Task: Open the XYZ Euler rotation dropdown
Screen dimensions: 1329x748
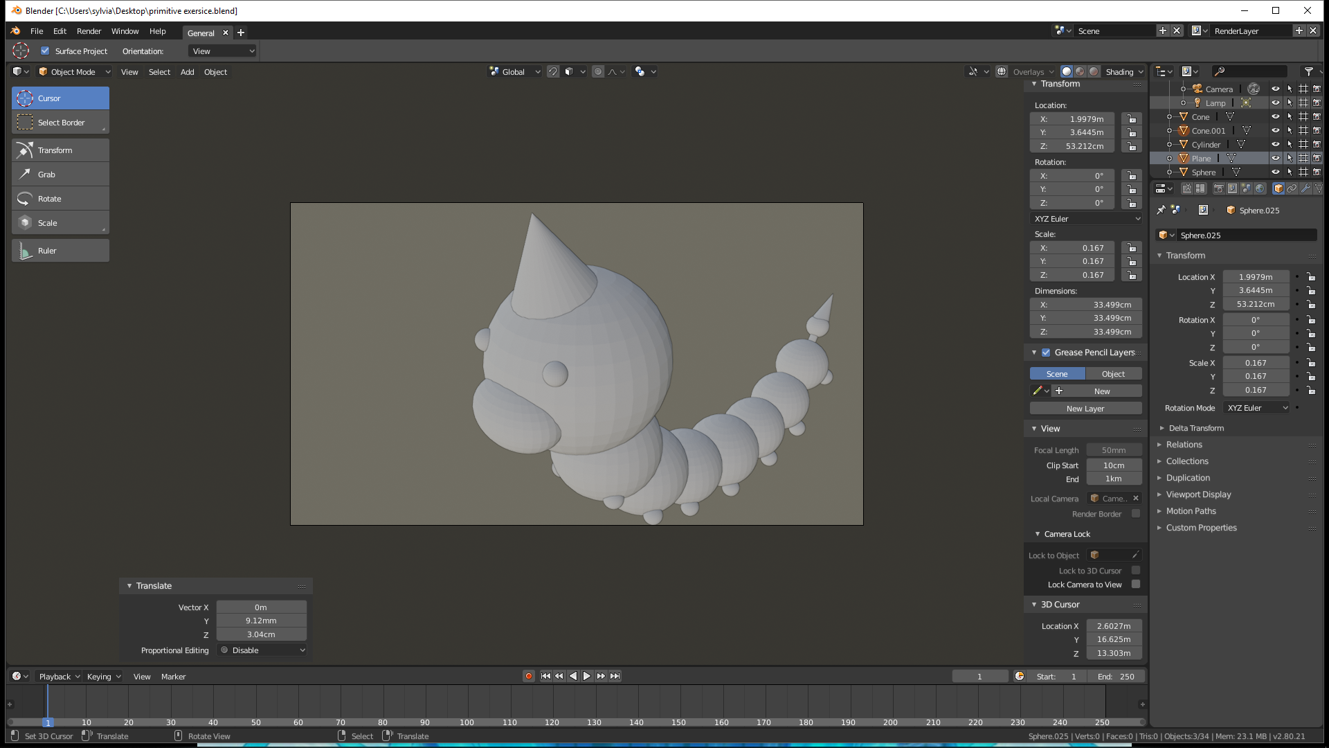Action: point(1086,219)
